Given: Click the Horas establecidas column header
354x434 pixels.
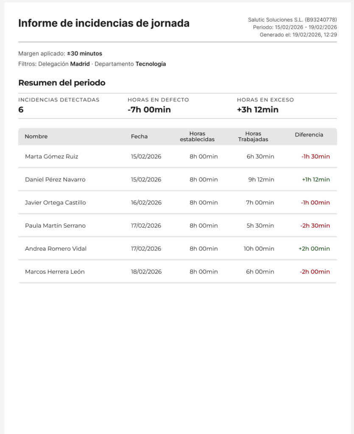Looking at the screenshot, I should [197, 136].
